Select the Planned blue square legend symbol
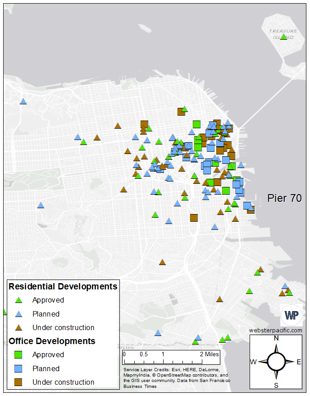Screen dimensions: 310x396 18,368
